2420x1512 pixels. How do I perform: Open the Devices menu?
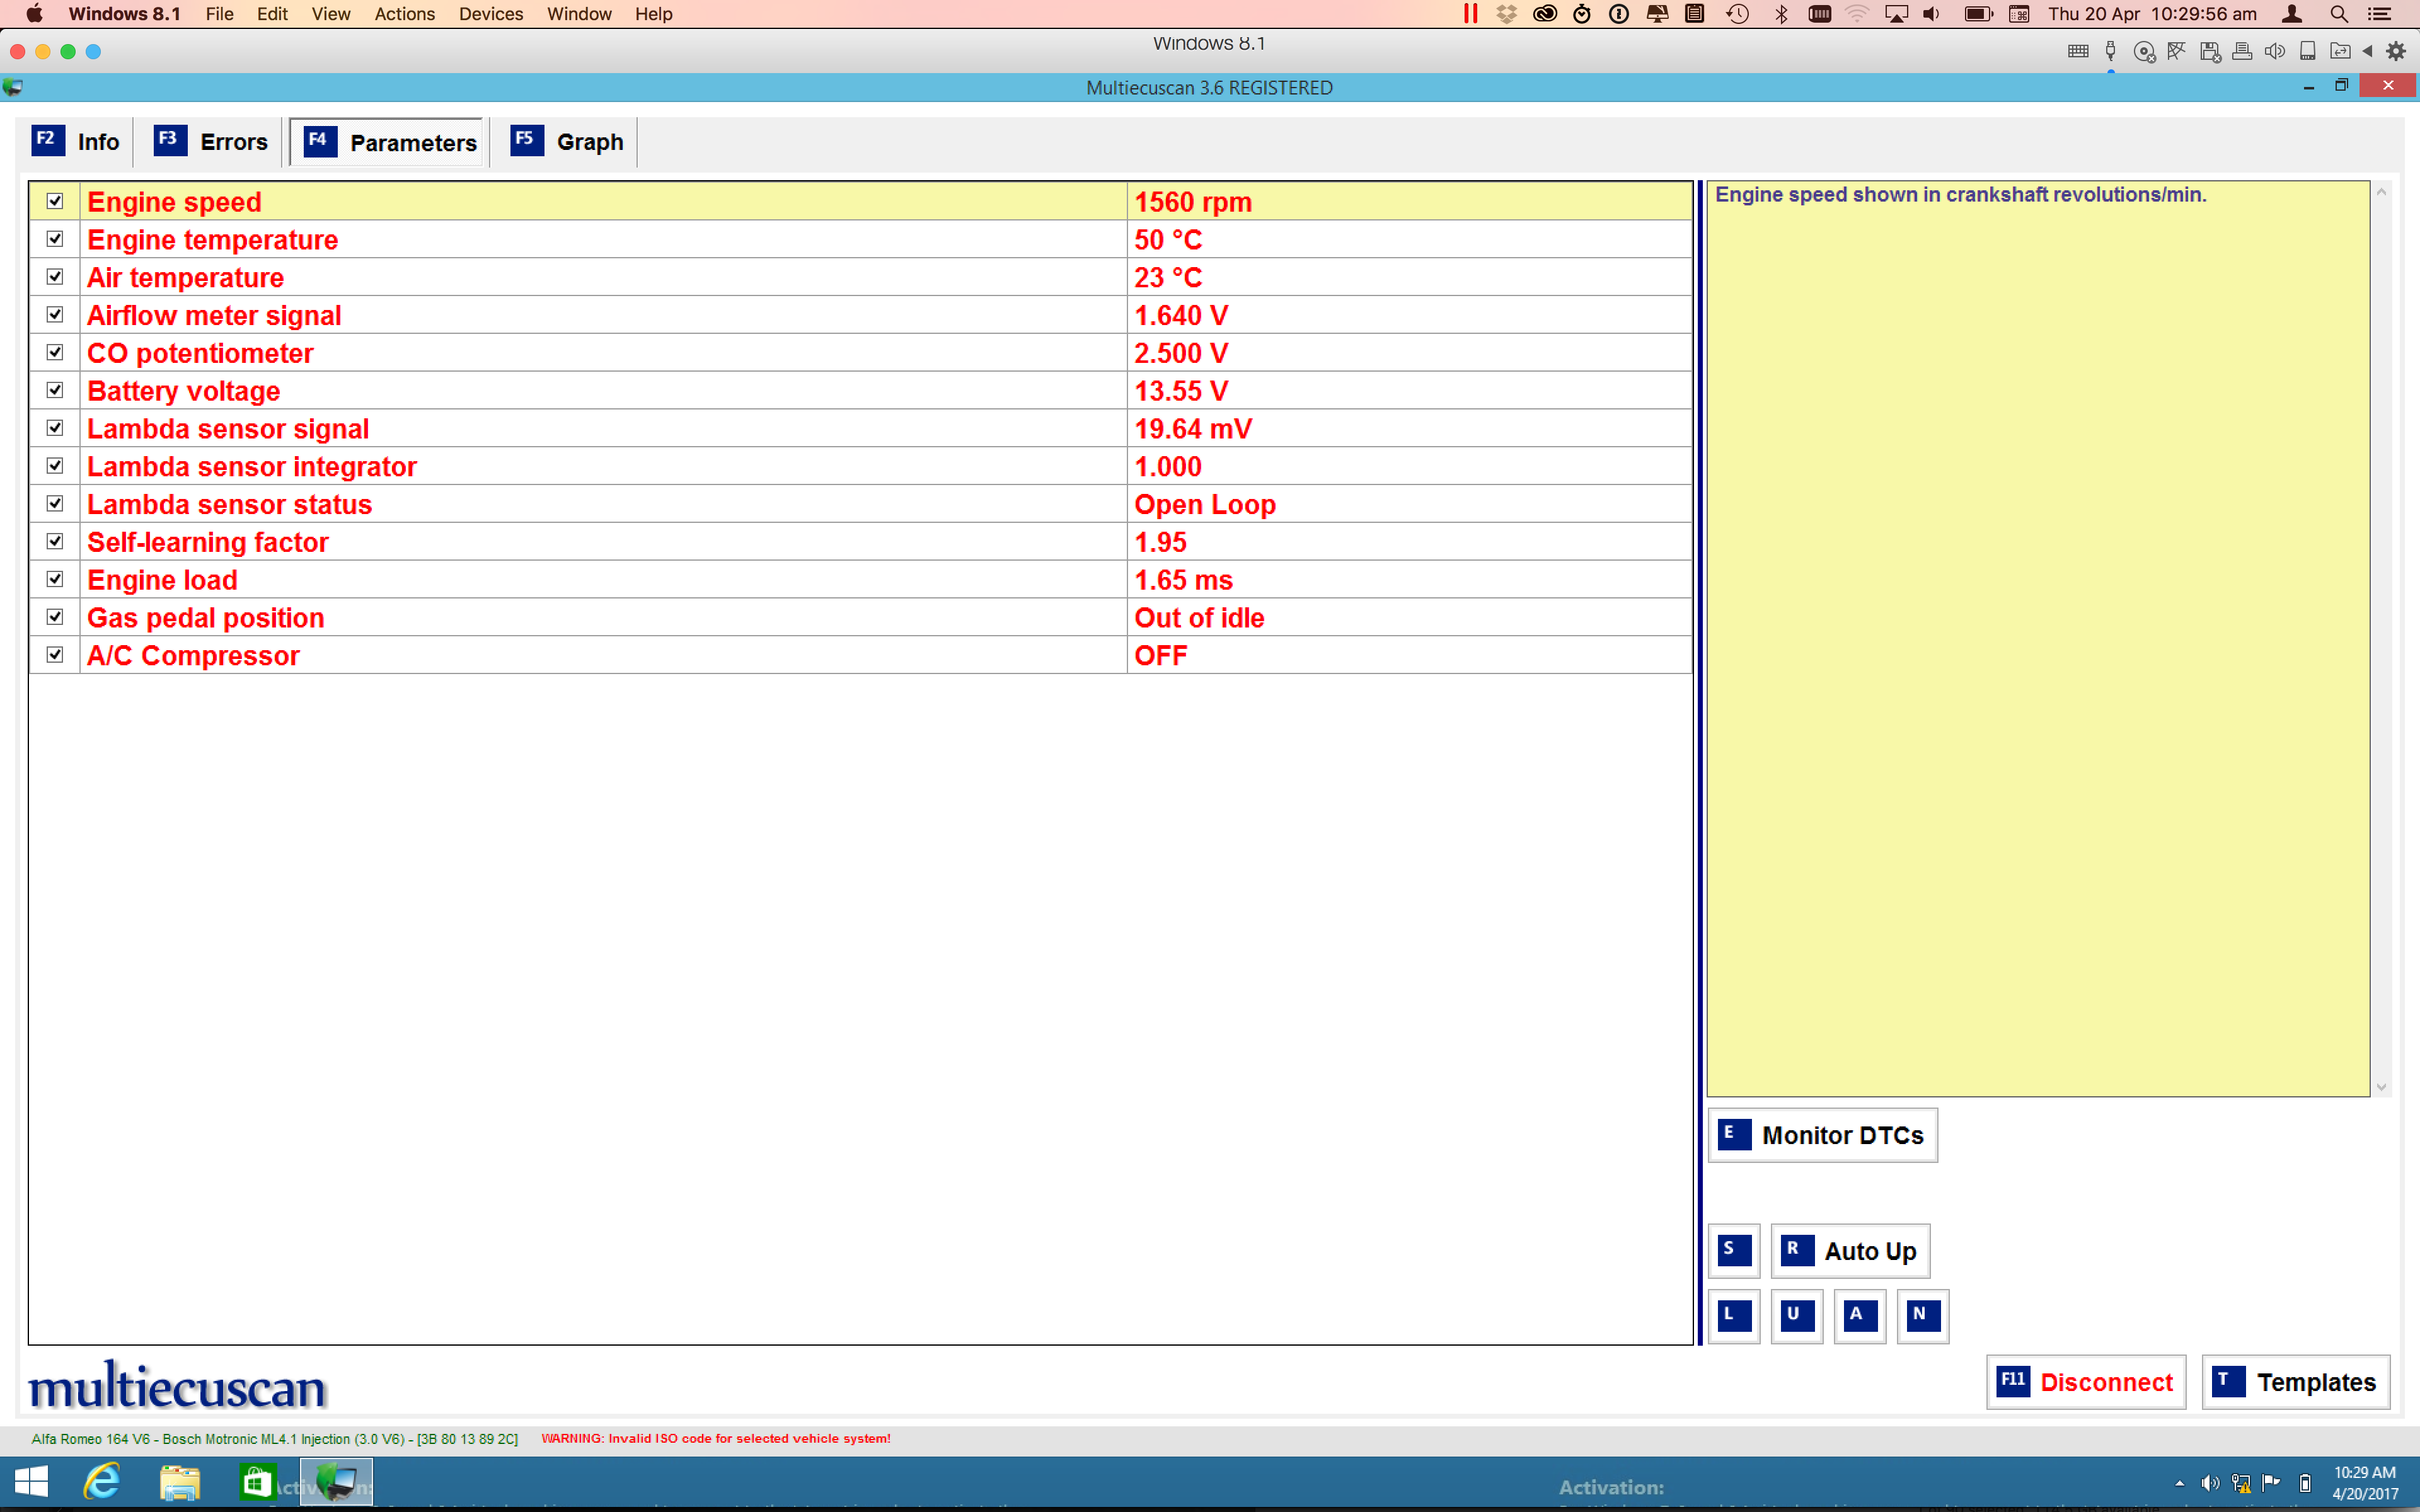490,14
